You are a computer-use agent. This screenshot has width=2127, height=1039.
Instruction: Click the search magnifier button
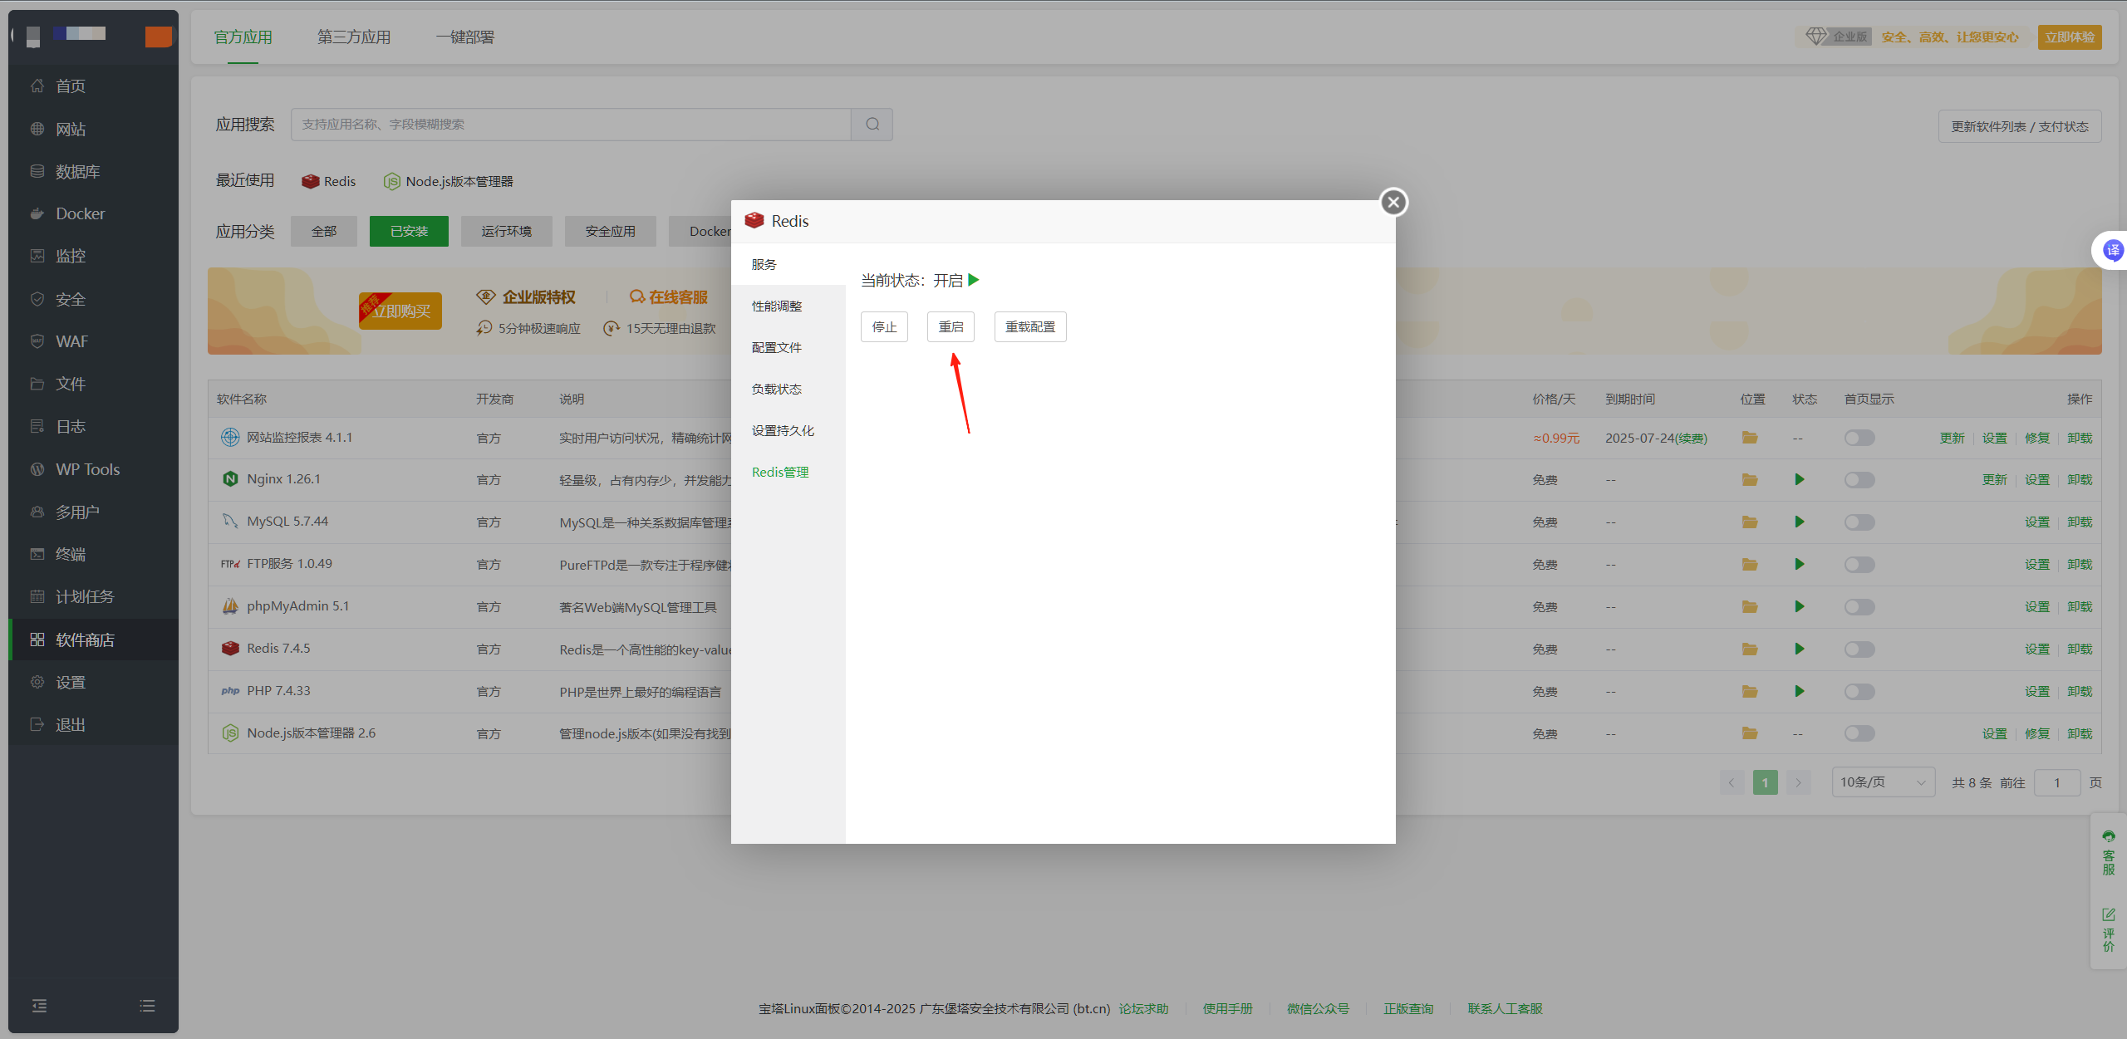click(x=872, y=125)
